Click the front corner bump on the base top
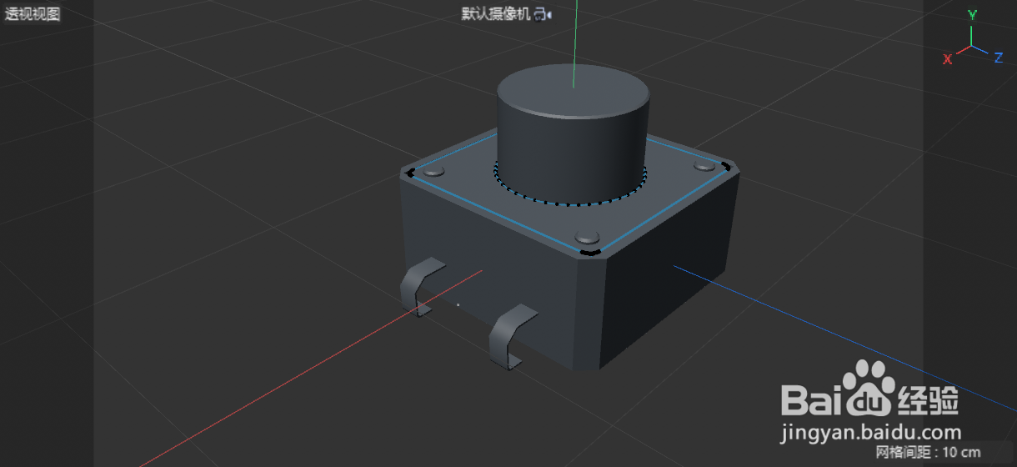This screenshot has width=1017, height=467. 588,236
